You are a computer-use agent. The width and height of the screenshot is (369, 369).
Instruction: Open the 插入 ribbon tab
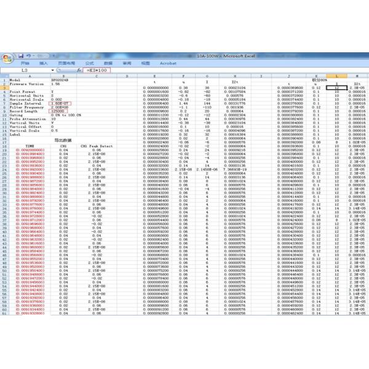click(44, 63)
